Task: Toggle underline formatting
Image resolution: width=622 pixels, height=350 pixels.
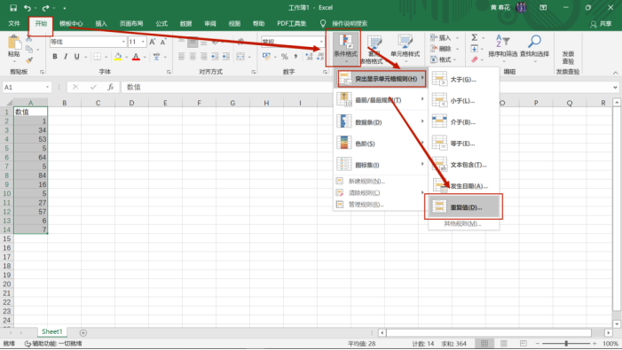Action: (76, 57)
